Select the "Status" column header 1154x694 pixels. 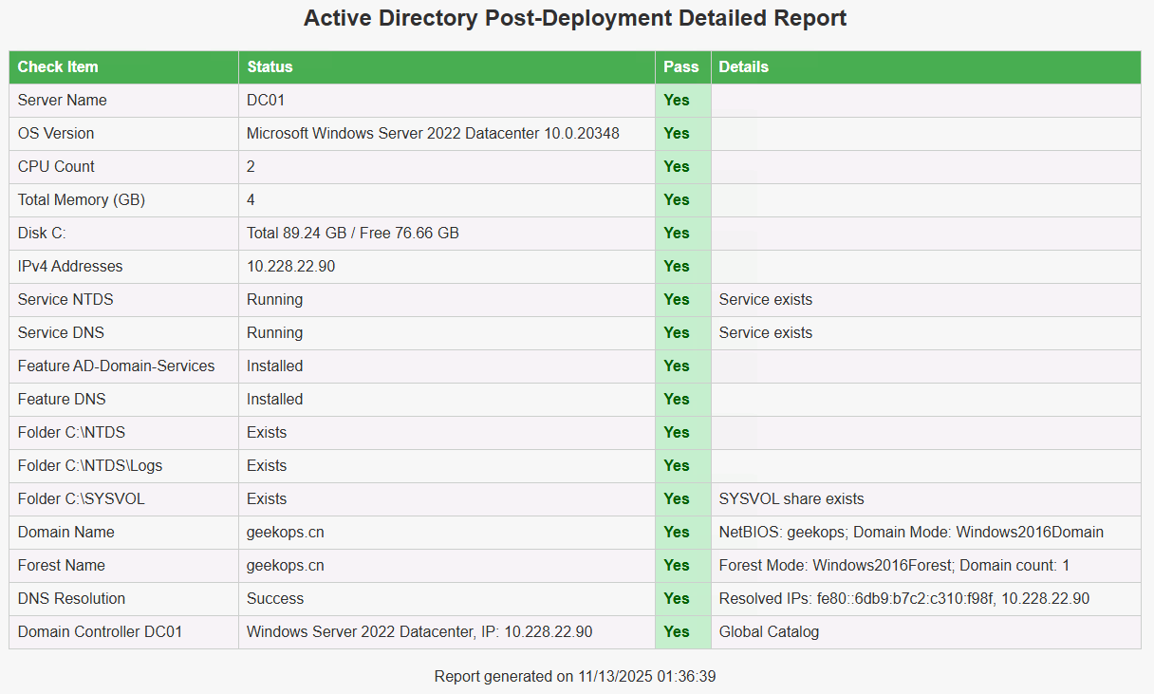click(270, 66)
